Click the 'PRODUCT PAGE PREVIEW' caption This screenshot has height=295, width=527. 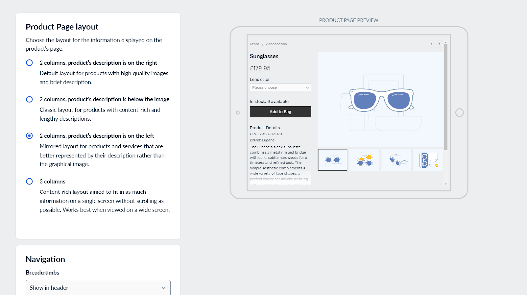point(349,20)
